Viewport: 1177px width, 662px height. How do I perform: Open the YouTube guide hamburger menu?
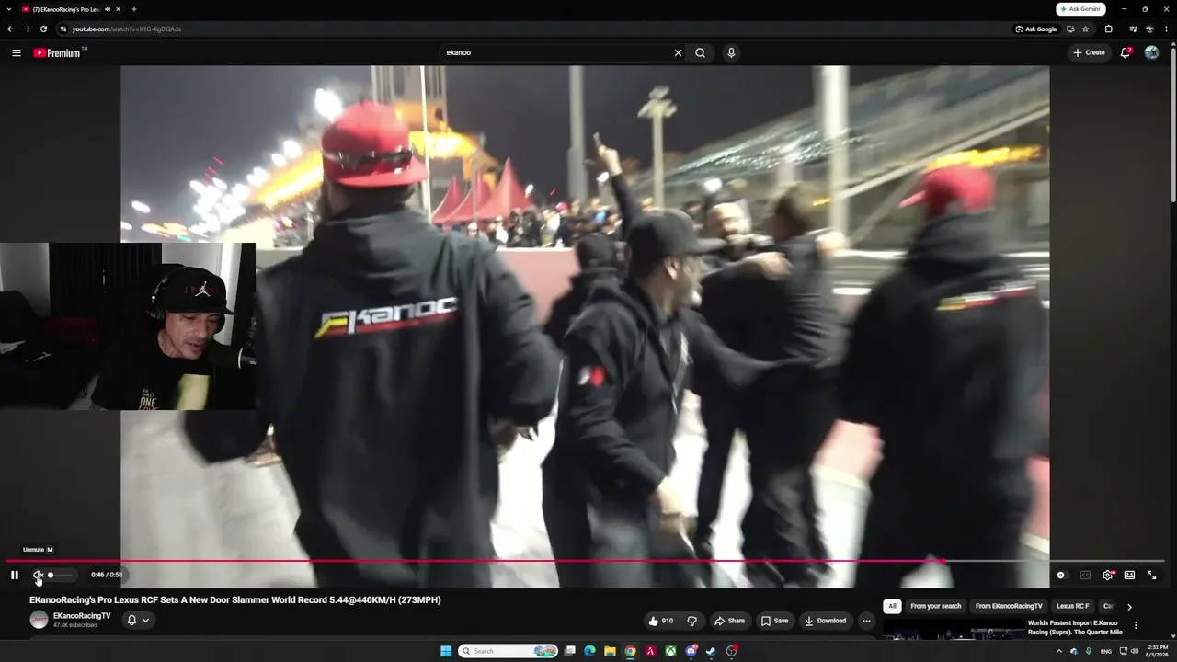pos(17,52)
